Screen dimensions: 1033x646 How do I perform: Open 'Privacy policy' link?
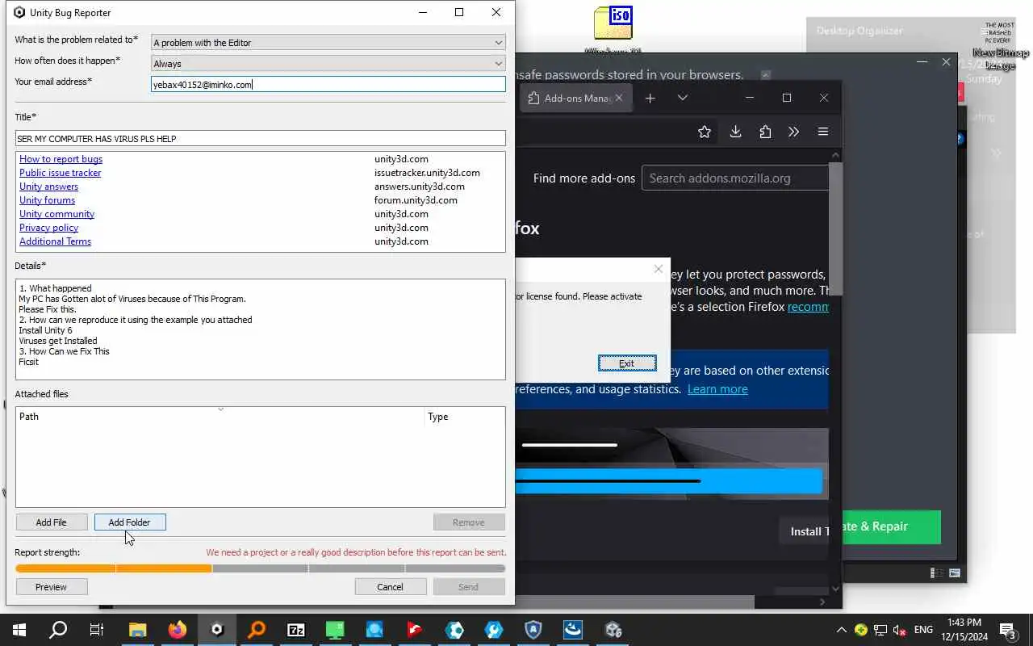[x=48, y=228]
